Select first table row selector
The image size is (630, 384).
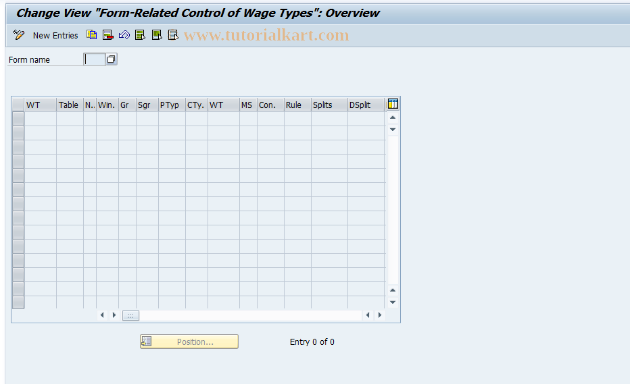tap(18, 119)
